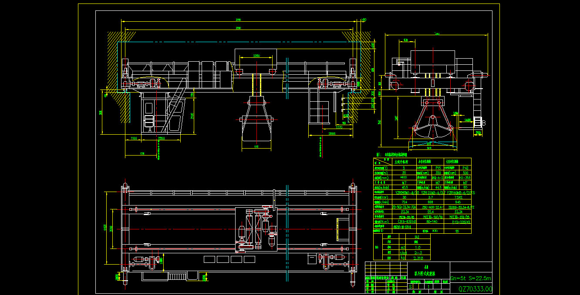Image resolution: width=580 pixels, height=295 pixels.
Task: Select the P43 rail type cell
Action: coord(465,167)
